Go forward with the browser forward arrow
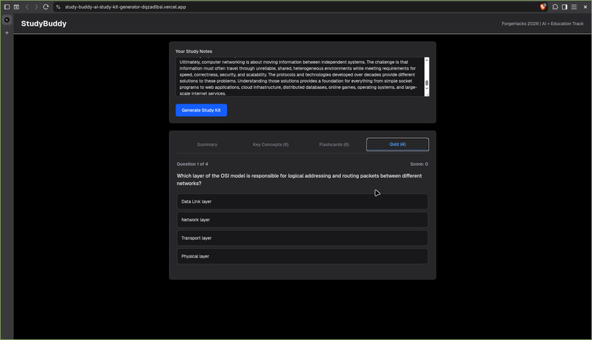The image size is (592, 340). pos(36,7)
